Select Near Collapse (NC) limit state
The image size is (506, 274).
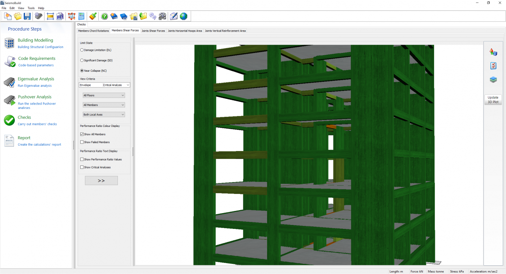click(93, 71)
